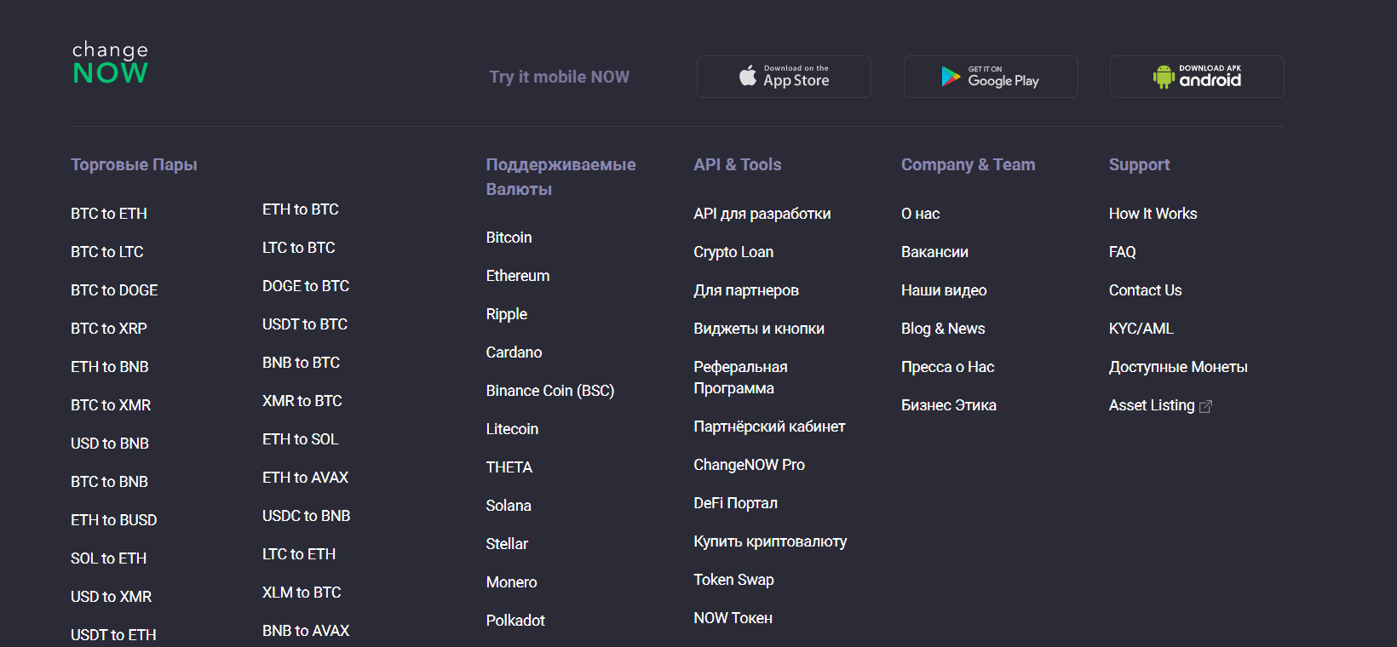Open the ETH to AVAX pair

pos(306,478)
